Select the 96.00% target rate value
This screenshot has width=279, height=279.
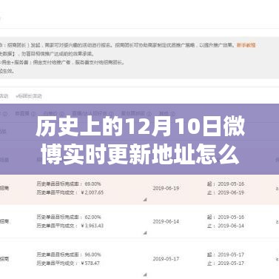point(93,255)
